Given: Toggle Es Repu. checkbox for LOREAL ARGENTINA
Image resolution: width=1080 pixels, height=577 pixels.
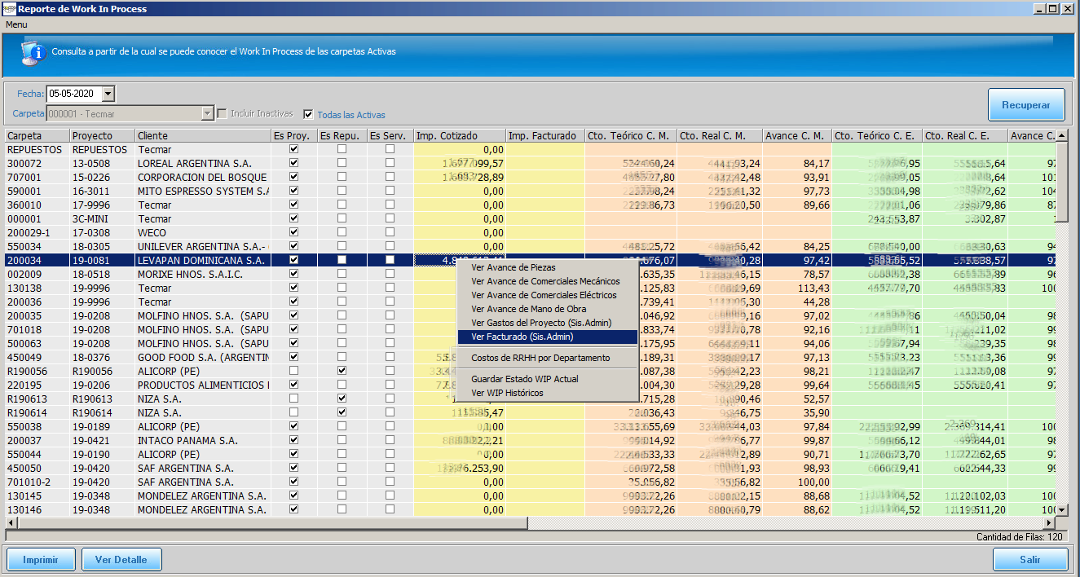Looking at the screenshot, I should (342, 163).
